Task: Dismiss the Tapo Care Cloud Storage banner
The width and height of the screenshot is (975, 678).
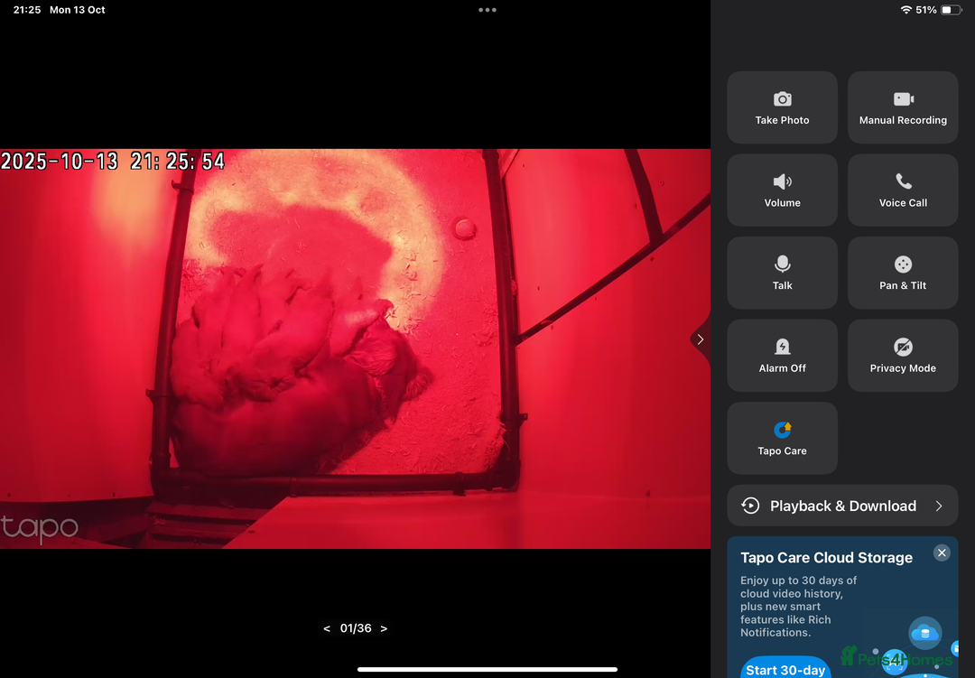Action: pyautogui.click(x=942, y=553)
